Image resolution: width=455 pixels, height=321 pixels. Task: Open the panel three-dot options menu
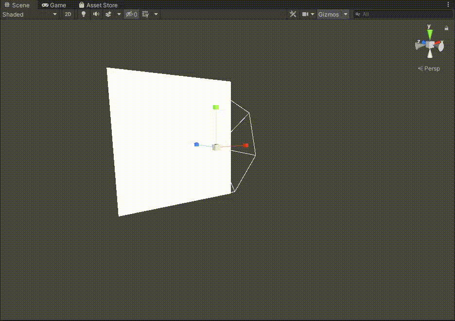448,5
